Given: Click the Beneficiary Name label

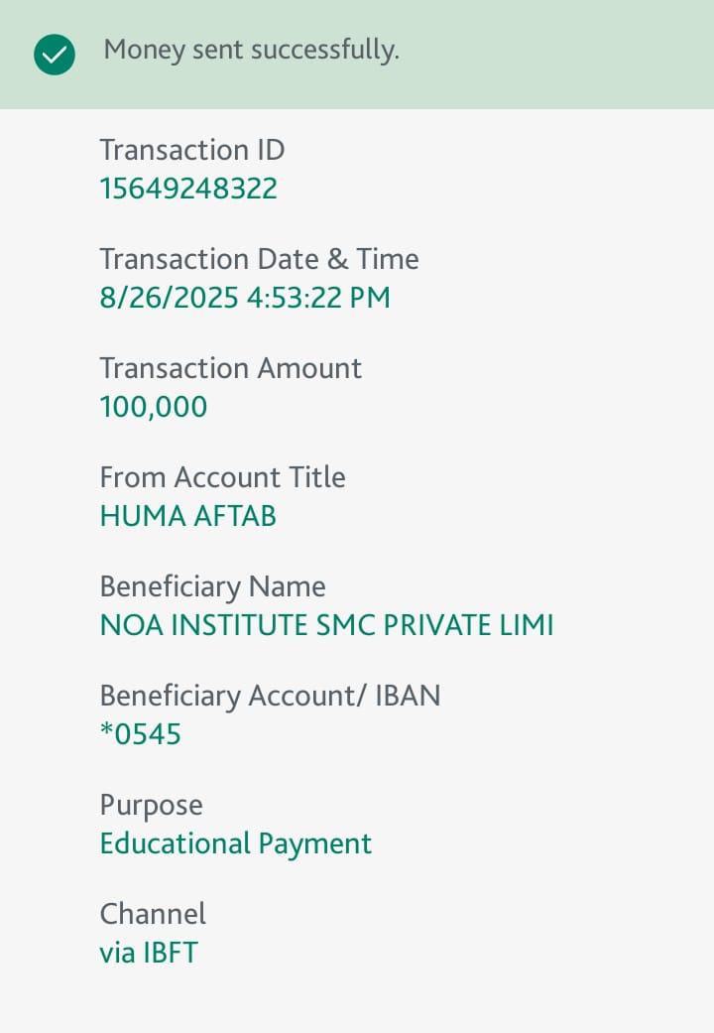Looking at the screenshot, I should pyautogui.click(x=212, y=586).
